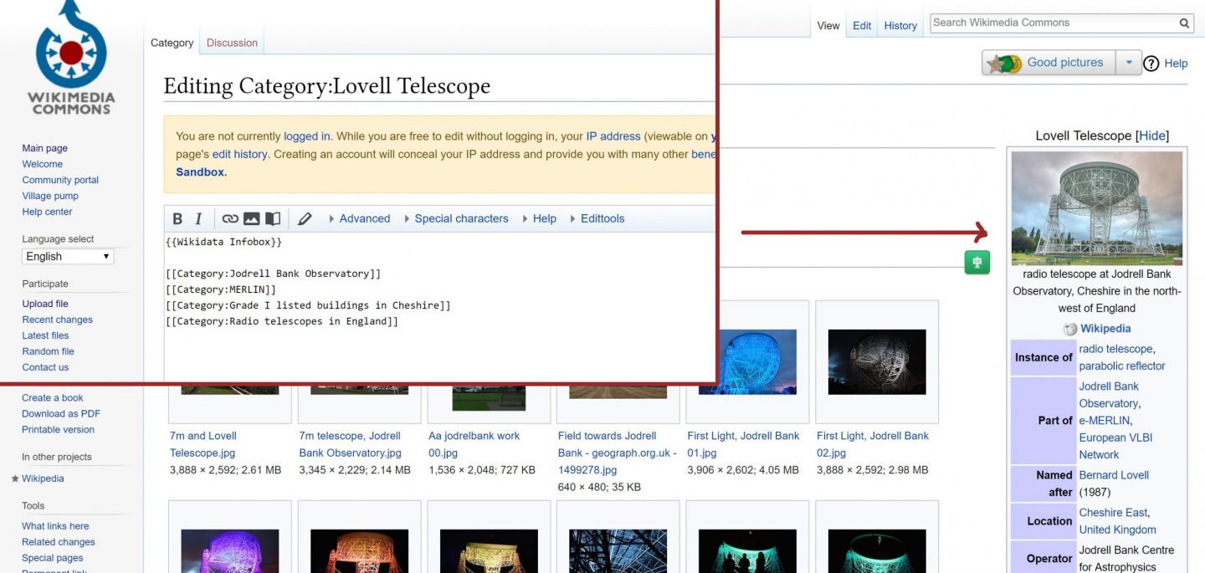The image size is (1205, 573).
Task: Add a reference with the book icon
Action: (x=272, y=218)
